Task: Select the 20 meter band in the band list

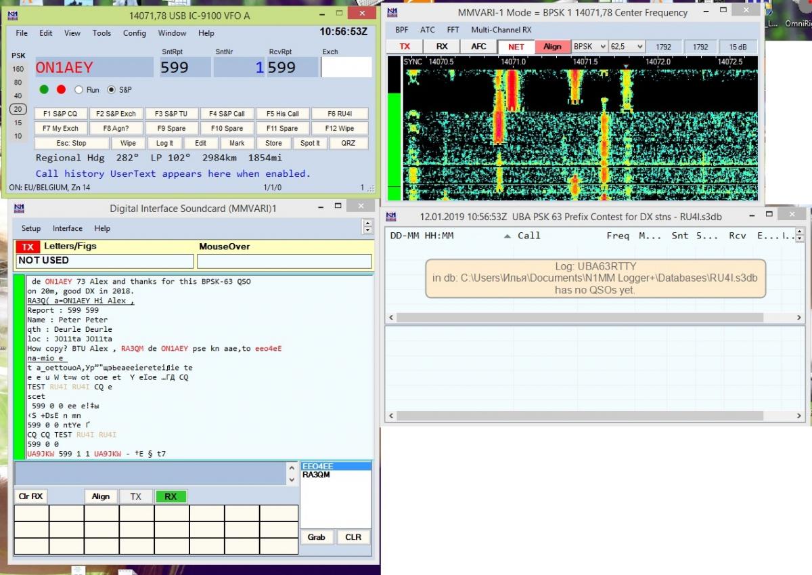Action: click(18, 109)
